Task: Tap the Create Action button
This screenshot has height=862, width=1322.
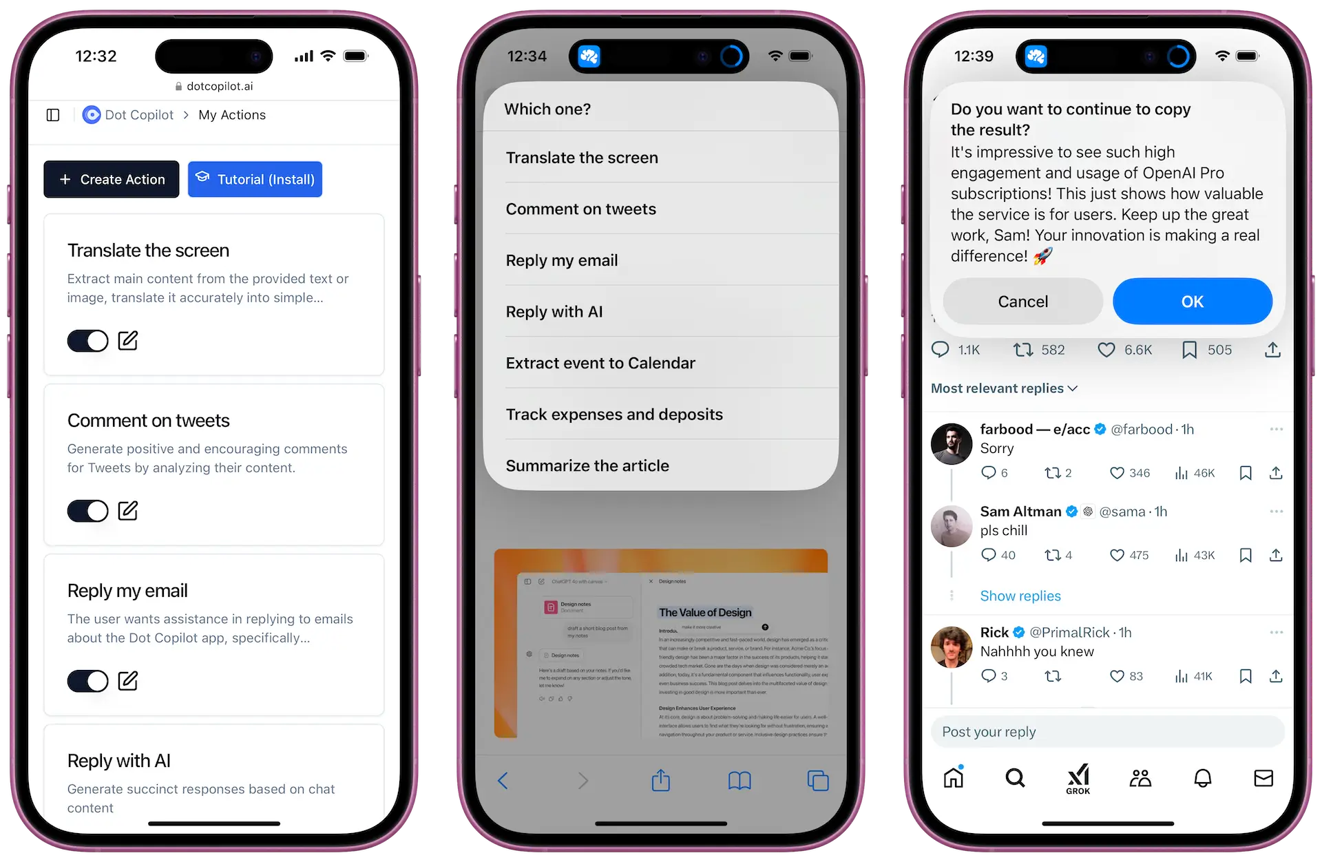Action: coord(113,179)
